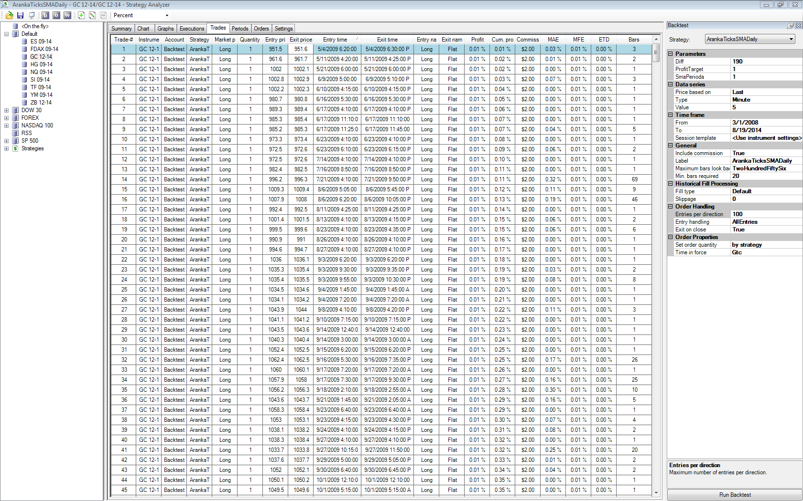Sort by the Entry time column header
This screenshot has height=501, width=803.
[x=338, y=40]
